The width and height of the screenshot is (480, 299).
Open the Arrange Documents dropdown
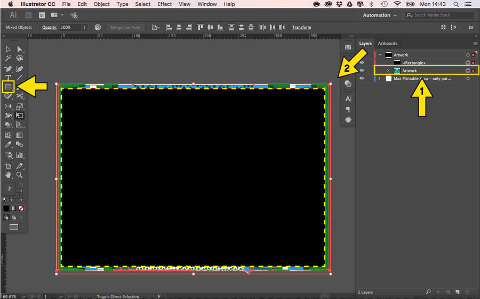coord(57,15)
